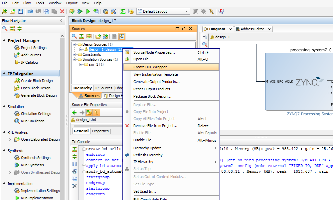Expand the Hierarchy Update submenu
333x200 pixels.
tap(147, 148)
